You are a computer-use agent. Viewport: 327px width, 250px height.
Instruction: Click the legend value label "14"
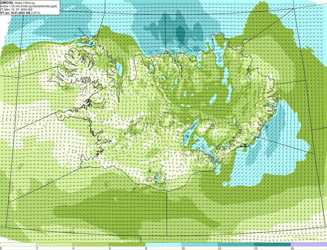pyautogui.click(x=256, y=248)
